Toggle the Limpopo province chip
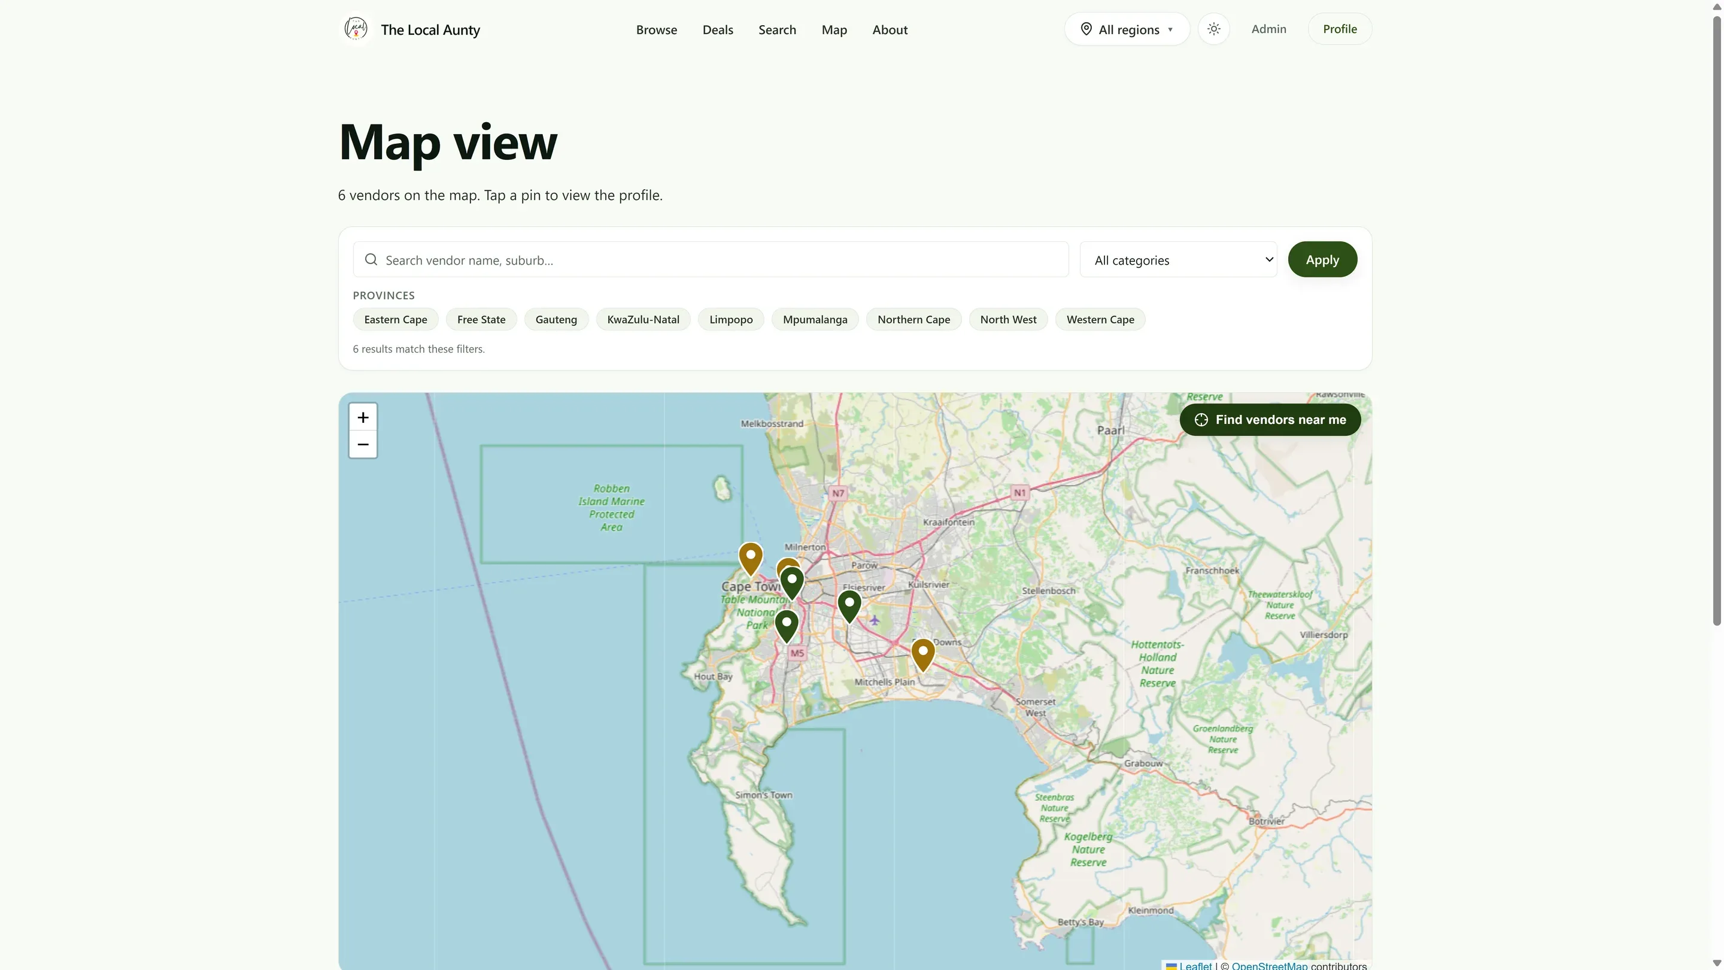The image size is (1724, 970). coord(731,319)
